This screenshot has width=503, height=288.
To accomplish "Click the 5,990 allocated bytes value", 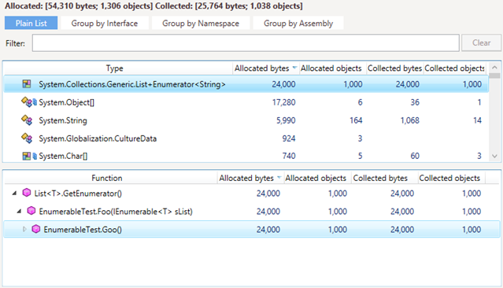I will (286, 120).
